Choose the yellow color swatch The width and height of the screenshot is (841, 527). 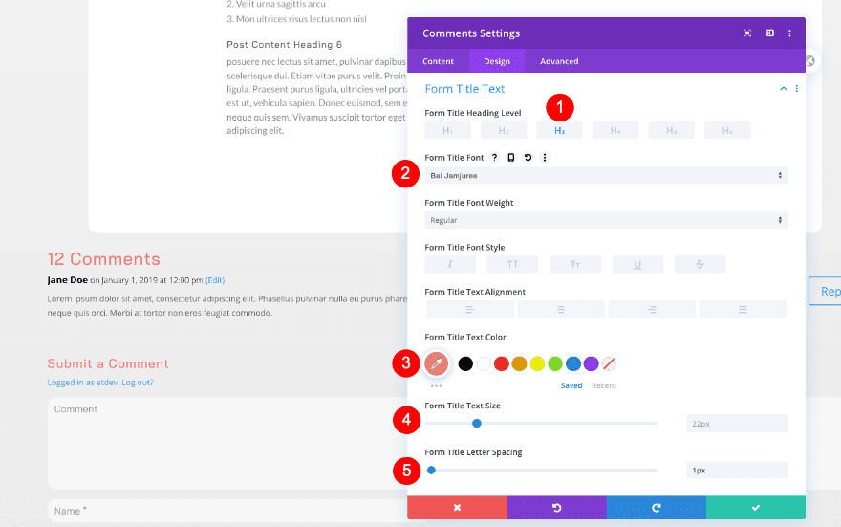point(537,363)
